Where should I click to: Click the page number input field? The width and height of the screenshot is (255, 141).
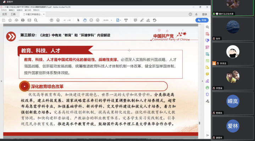65,20
